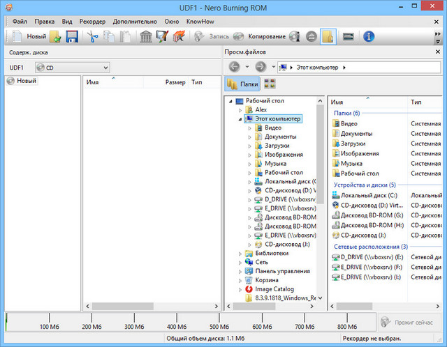The image size is (447, 347).
Task: Click the eject disc toolbar icon
Action: pyautogui.click(x=311, y=36)
